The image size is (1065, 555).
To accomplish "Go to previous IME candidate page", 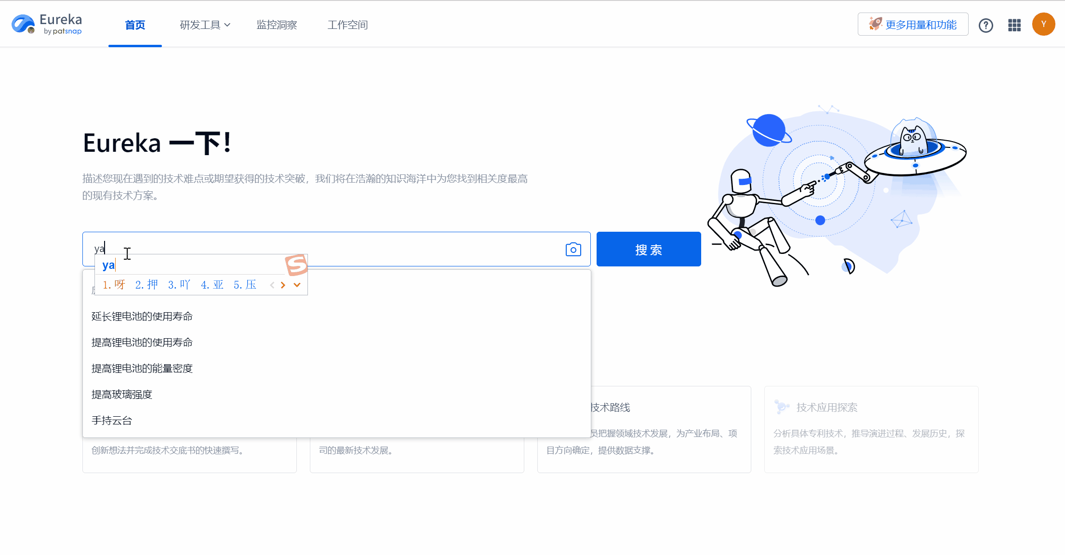I will click(272, 285).
